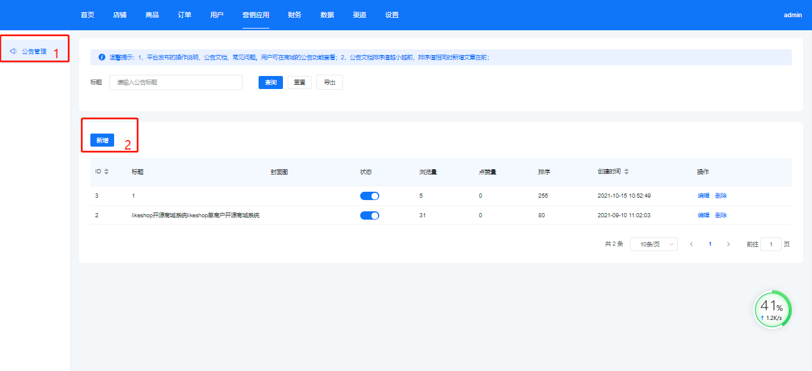Click the 查询 search button
Image resolution: width=812 pixels, height=371 pixels.
click(x=270, y=83)
